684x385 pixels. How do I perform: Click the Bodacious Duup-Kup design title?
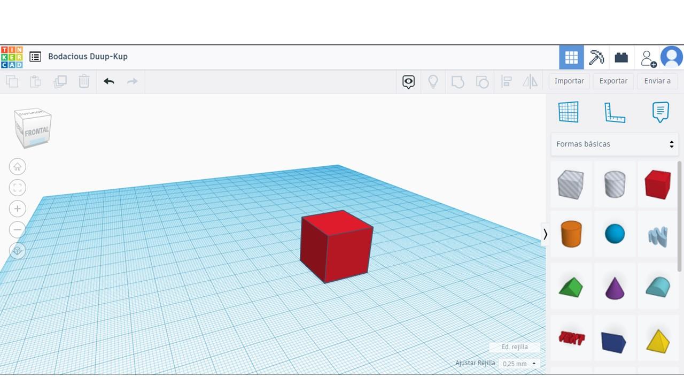pyautogui.click(x=88, y=56)
